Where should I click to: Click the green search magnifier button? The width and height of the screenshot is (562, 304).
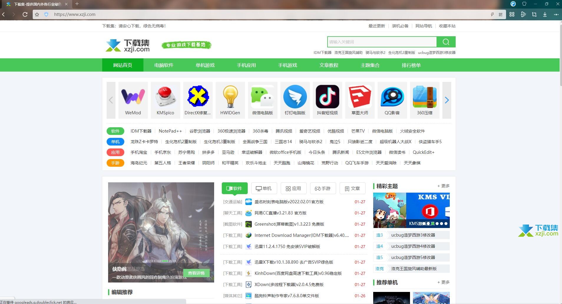(x=446, y=42)
